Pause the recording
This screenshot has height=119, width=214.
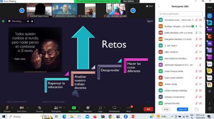click(28, 21)
